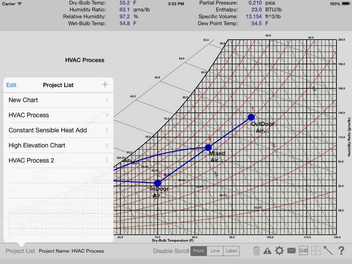Tap the battery icon in status bar
Viewport: 352px width, 264px height.
point(346,4)
